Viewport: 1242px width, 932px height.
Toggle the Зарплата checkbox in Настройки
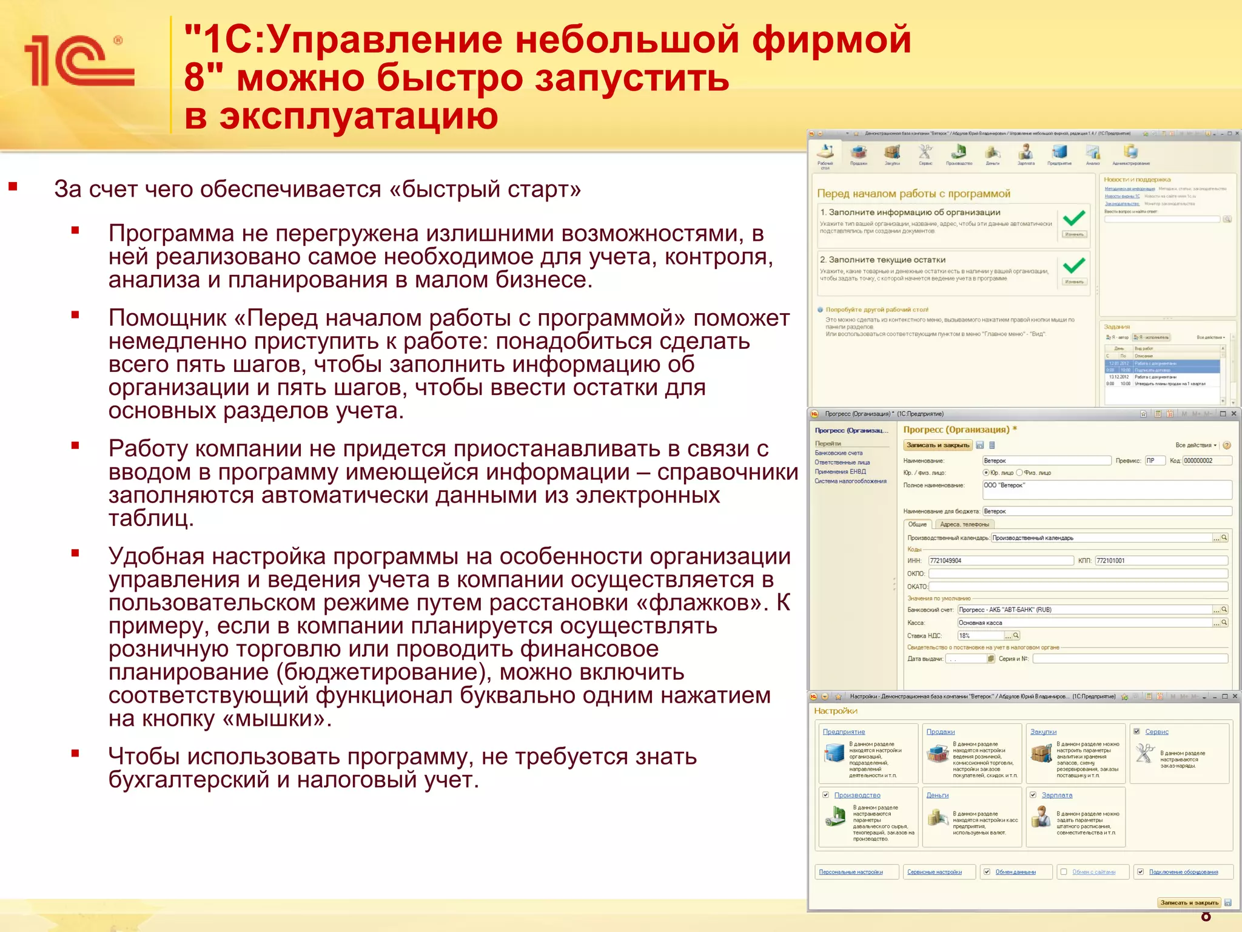click(x=1033, y=795)
